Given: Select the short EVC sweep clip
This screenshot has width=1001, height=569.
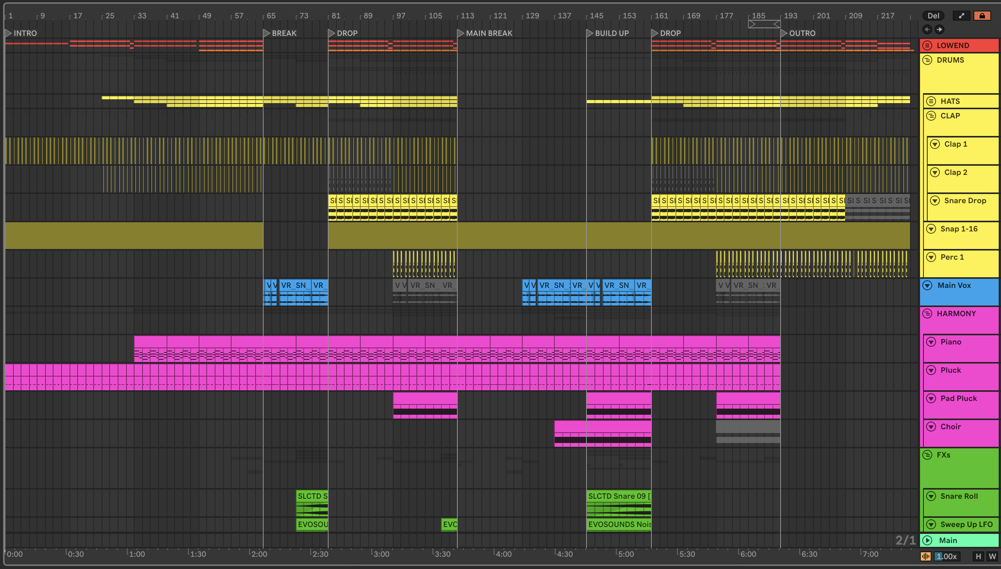Looking at the screenshot, I should point(449,524).
